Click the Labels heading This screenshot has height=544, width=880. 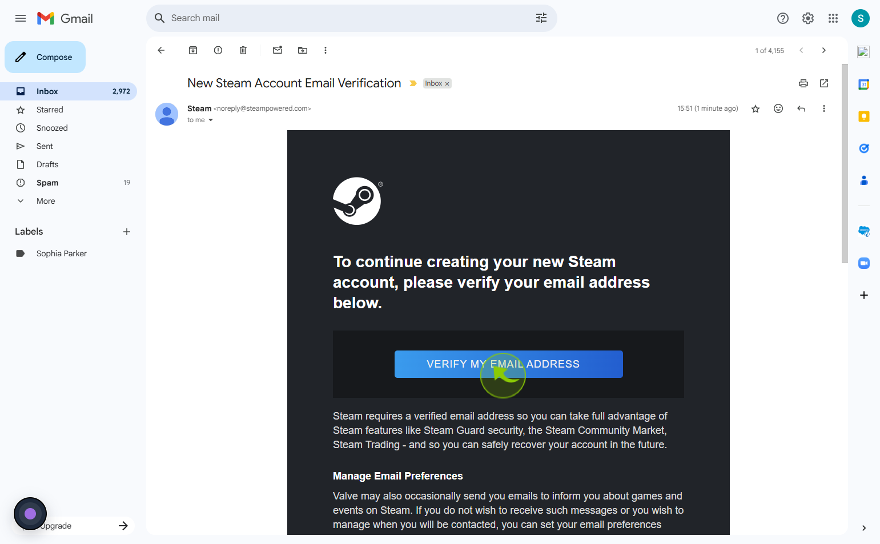[x=29, y=232]
